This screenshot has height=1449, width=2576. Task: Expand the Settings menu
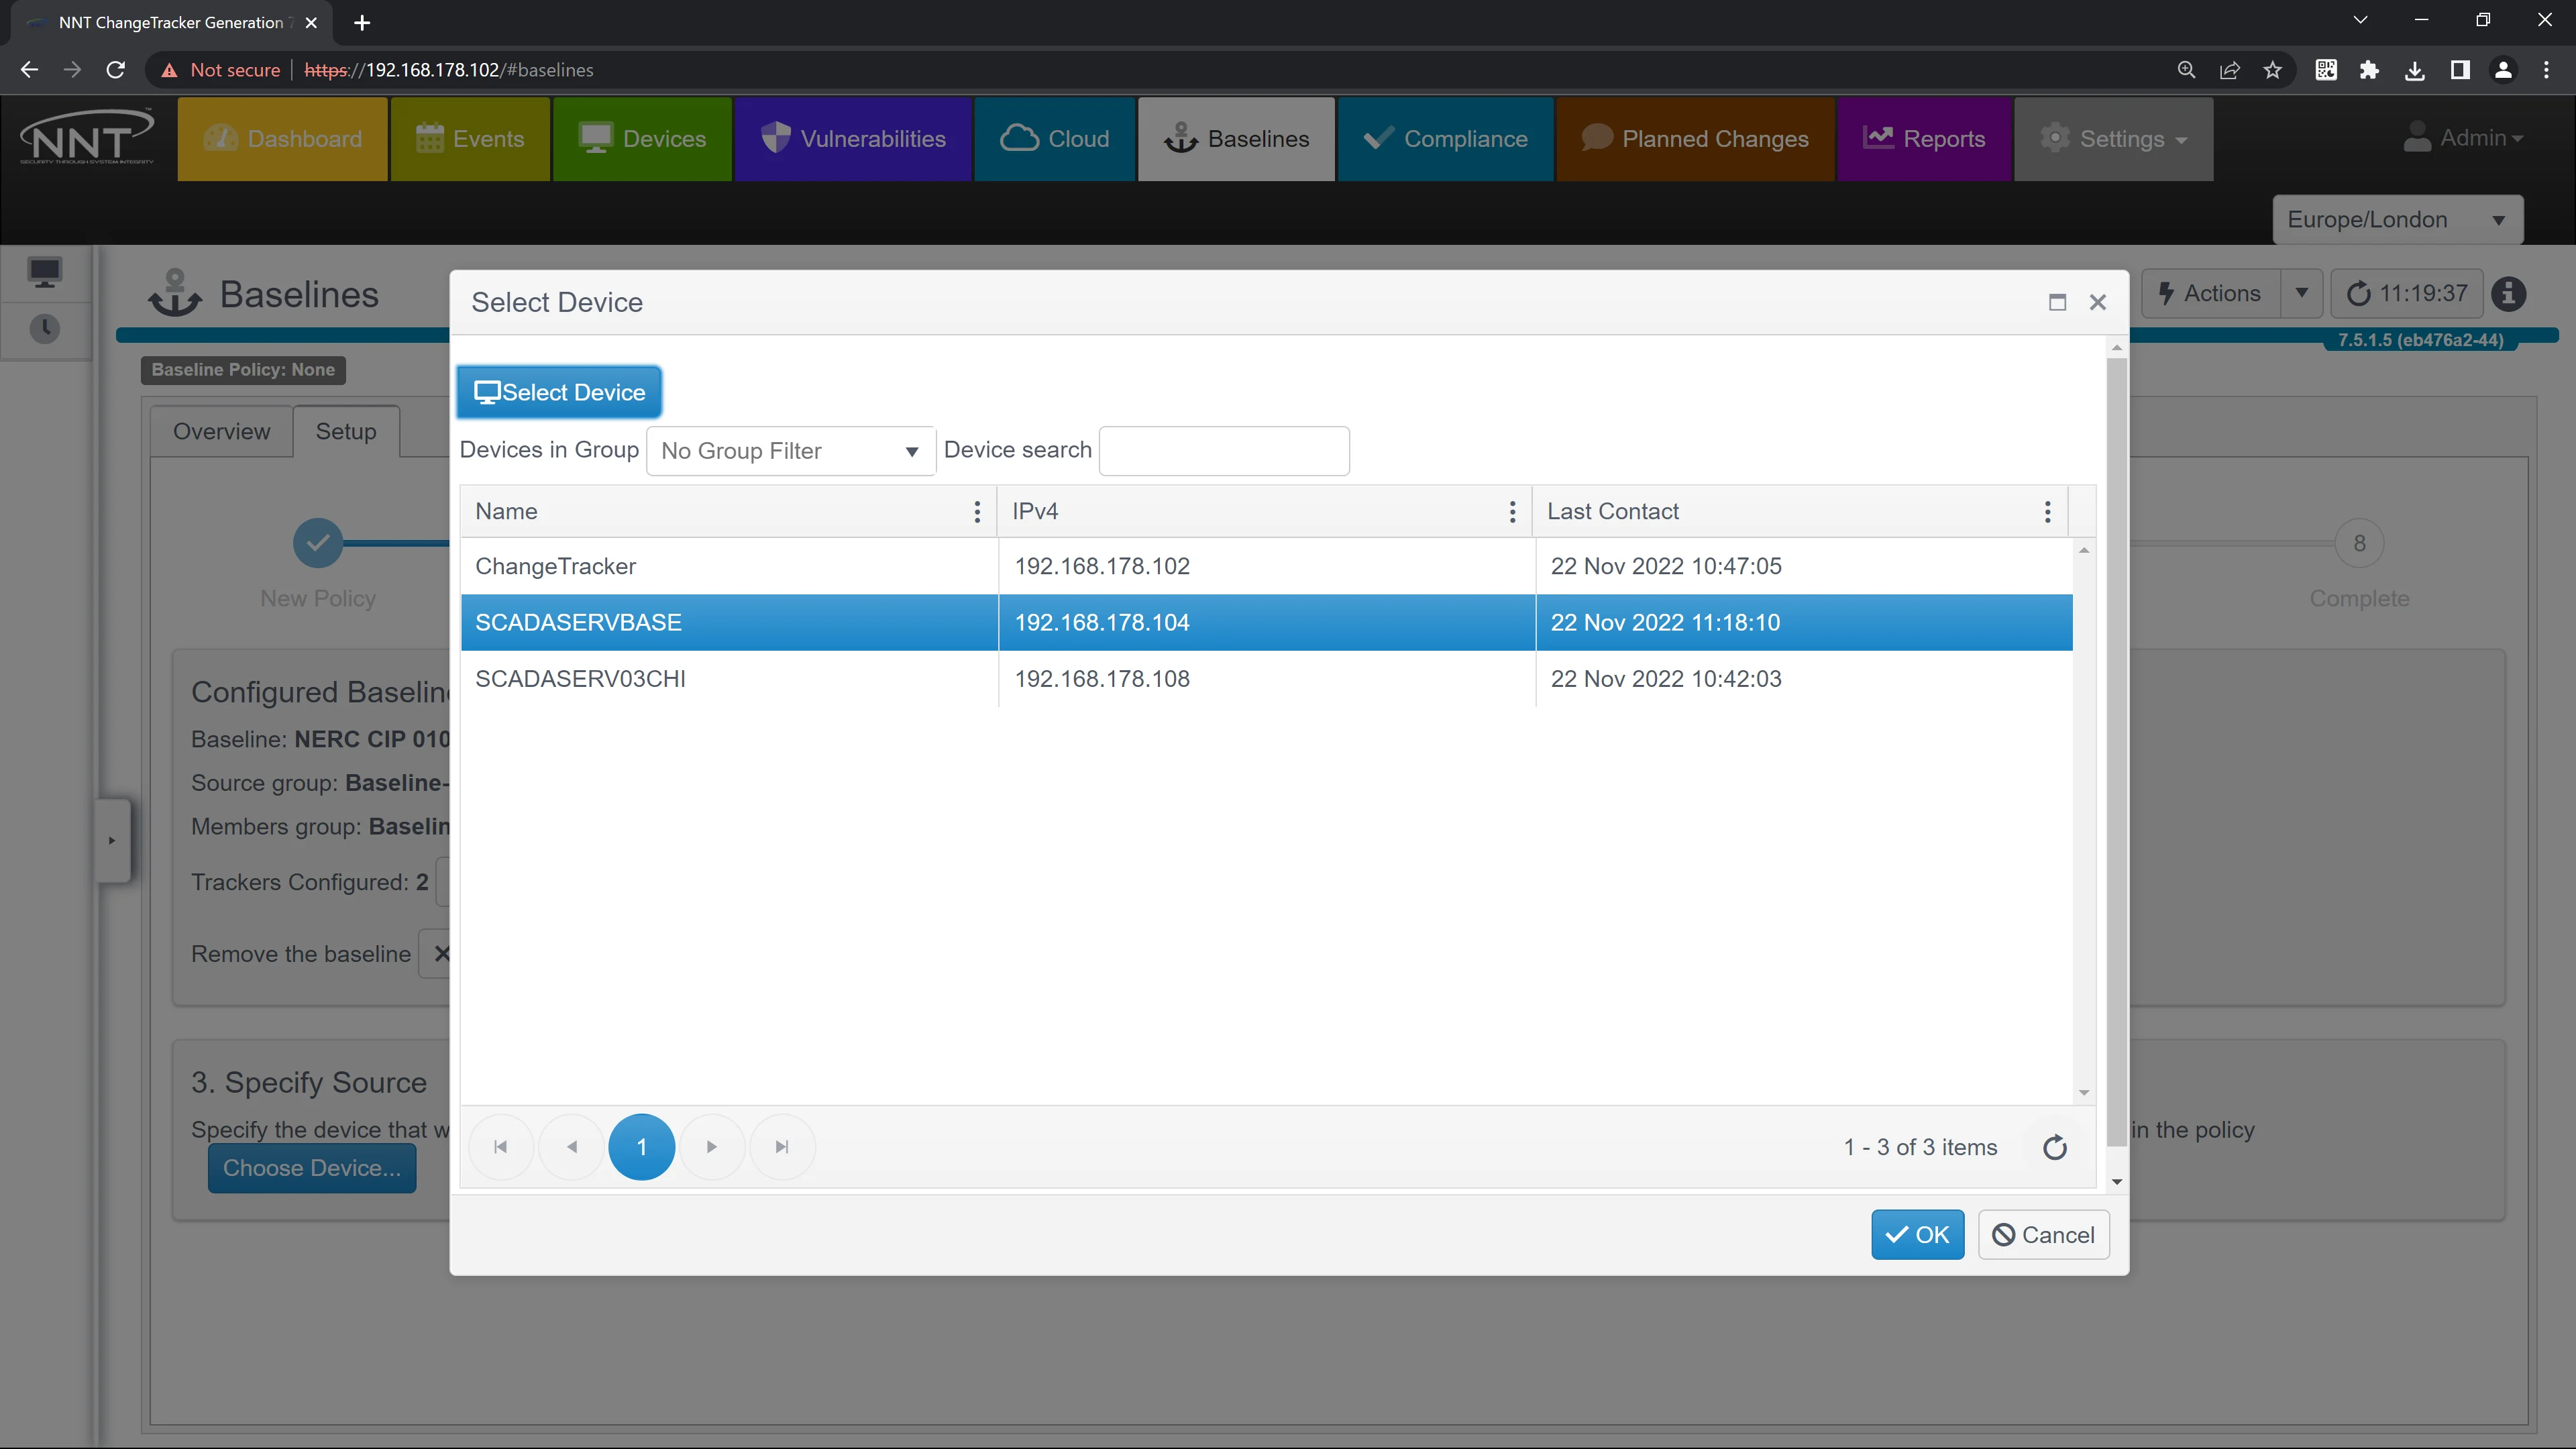[2113, 139]
